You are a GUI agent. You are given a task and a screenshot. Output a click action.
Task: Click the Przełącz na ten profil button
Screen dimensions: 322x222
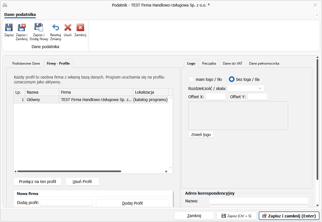38,182
